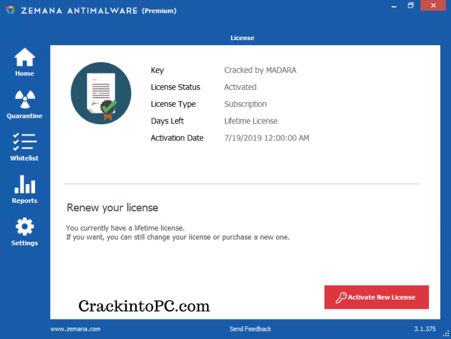The image size is (451, 339).
Task: Click the Send Feedback link
Action: tap(250, 328)
